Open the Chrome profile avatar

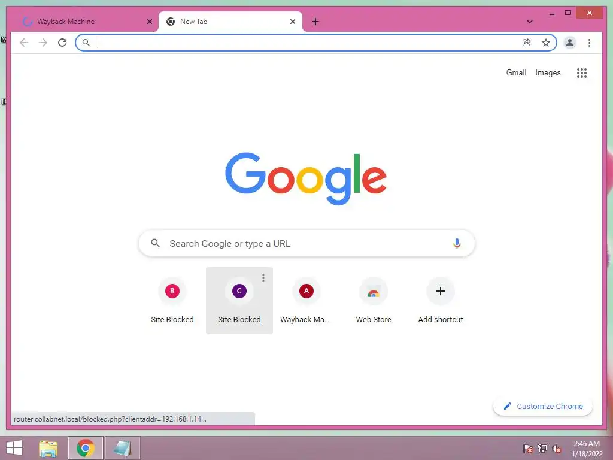570,43
